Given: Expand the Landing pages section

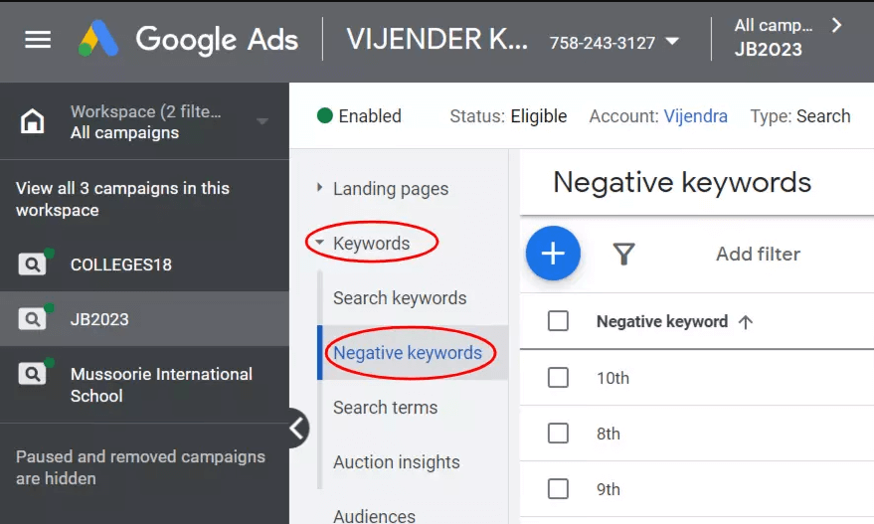Looking at the screenshot, I should point(319,188).
